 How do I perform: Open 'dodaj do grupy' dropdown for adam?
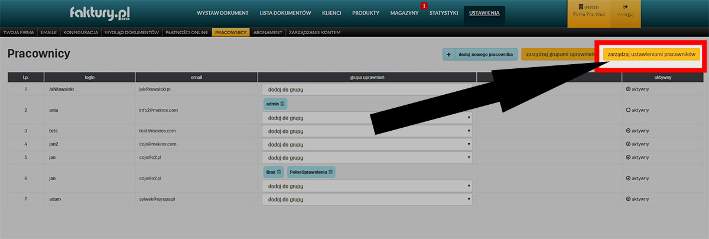point(367,200)
